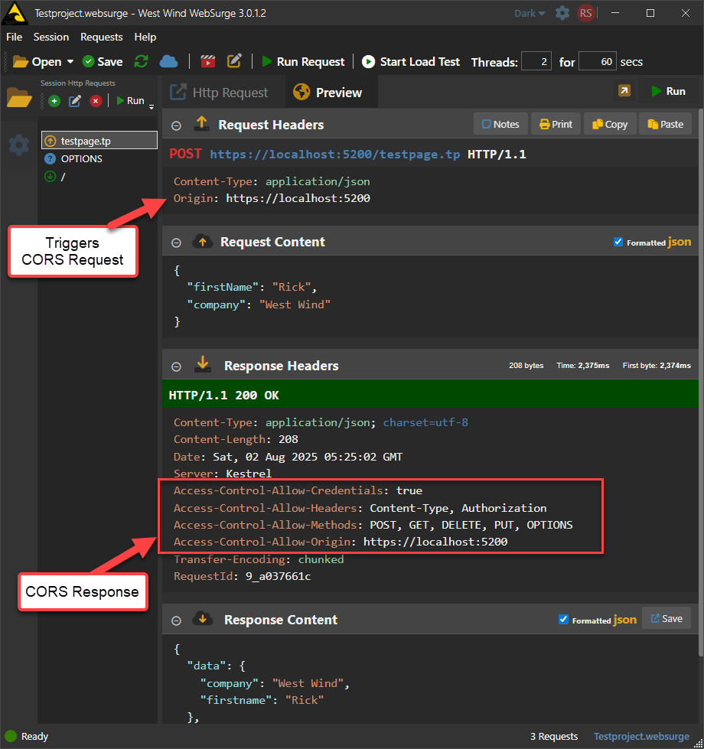Open settings via gear icon in title bar

[562, 13]
